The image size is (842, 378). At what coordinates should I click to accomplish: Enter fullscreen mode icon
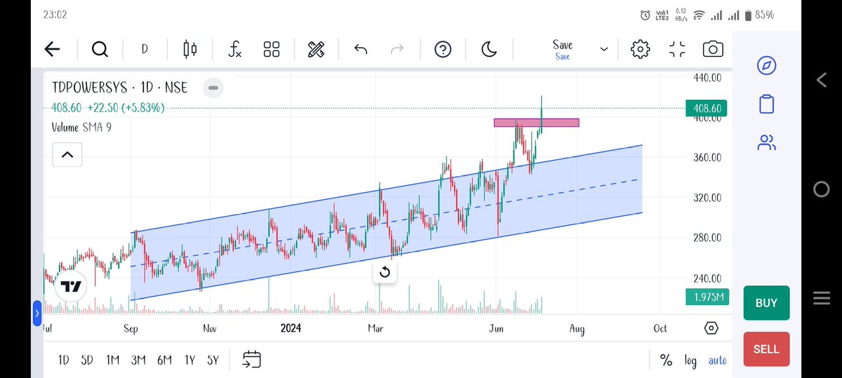(677, 49)
